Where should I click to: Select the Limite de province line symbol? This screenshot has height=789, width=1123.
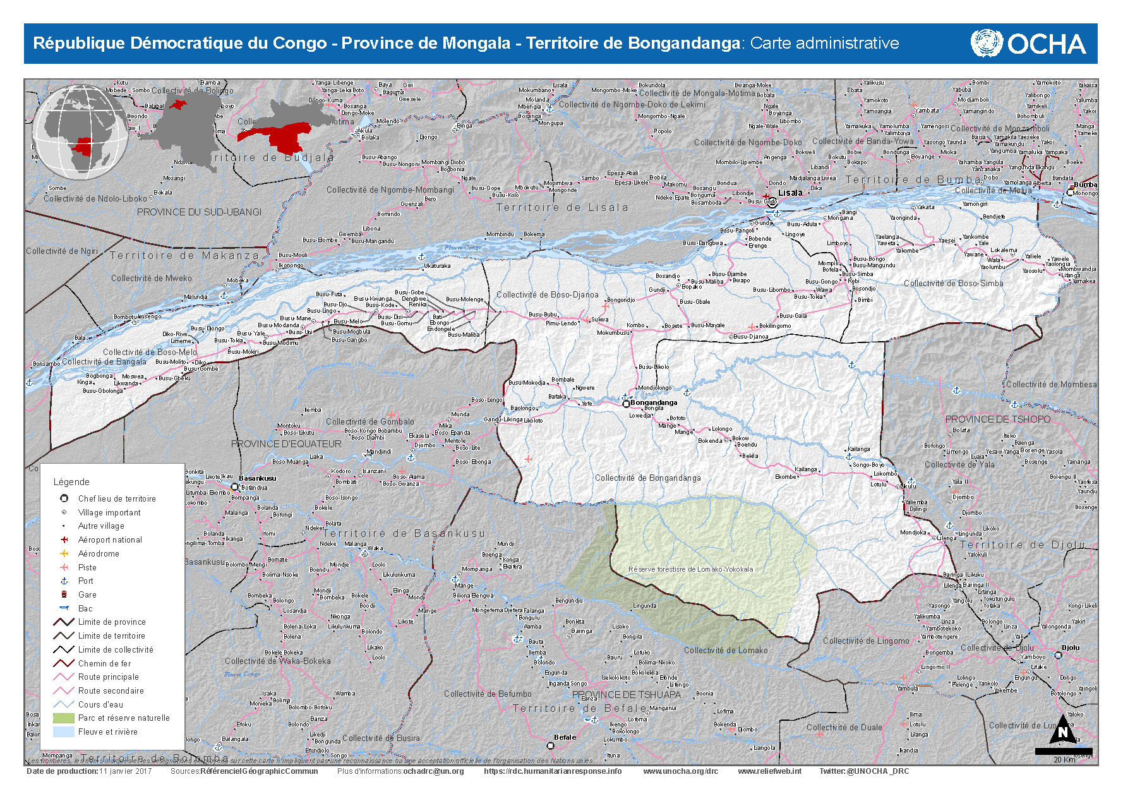click(64, 622)
